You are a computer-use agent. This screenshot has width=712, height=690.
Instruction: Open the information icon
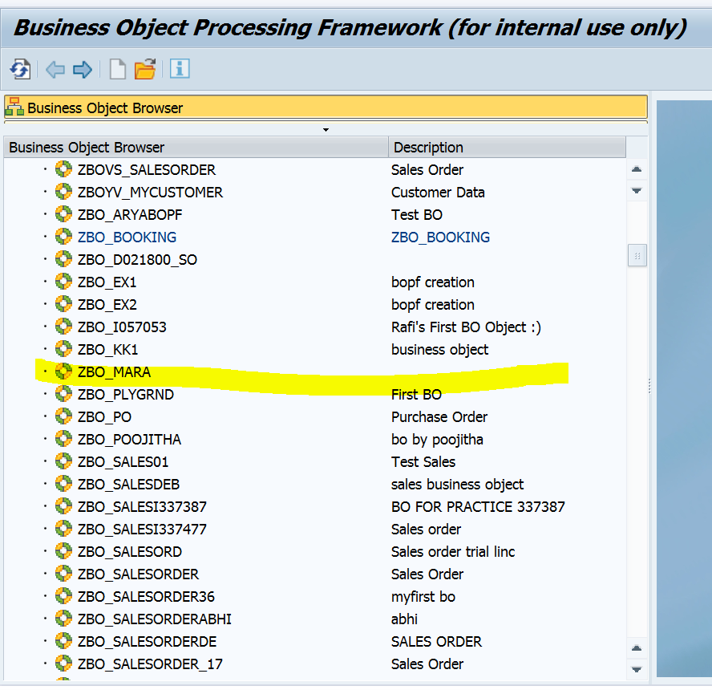tap(180, 69)
